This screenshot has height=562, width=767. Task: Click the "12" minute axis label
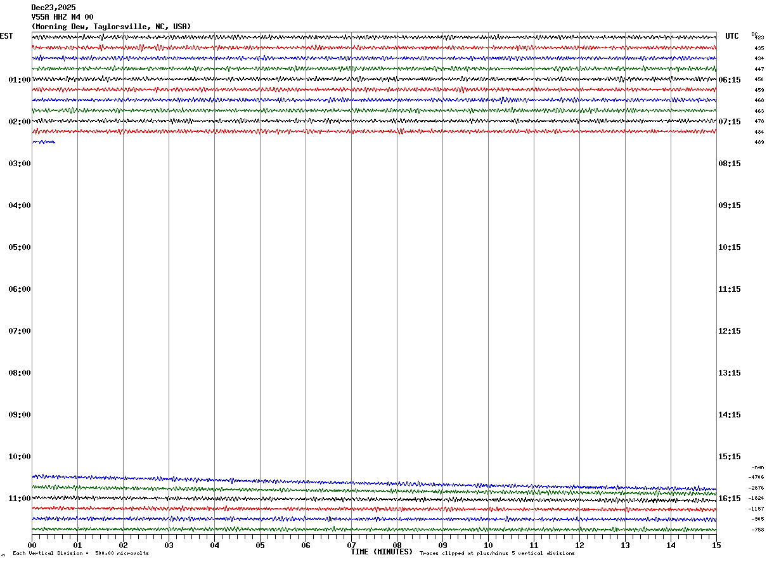(x=579, y=545)
